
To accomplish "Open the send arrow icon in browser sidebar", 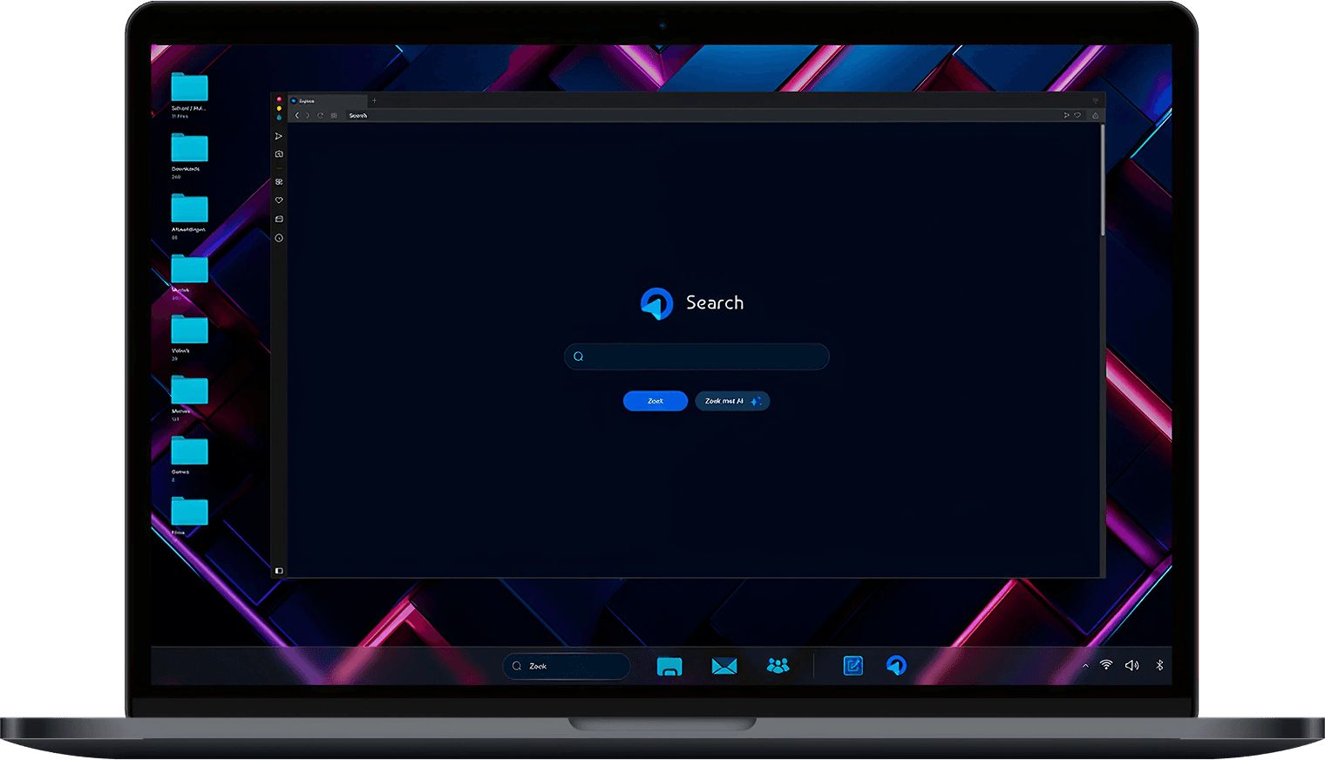I will click(x=279, y=136).
